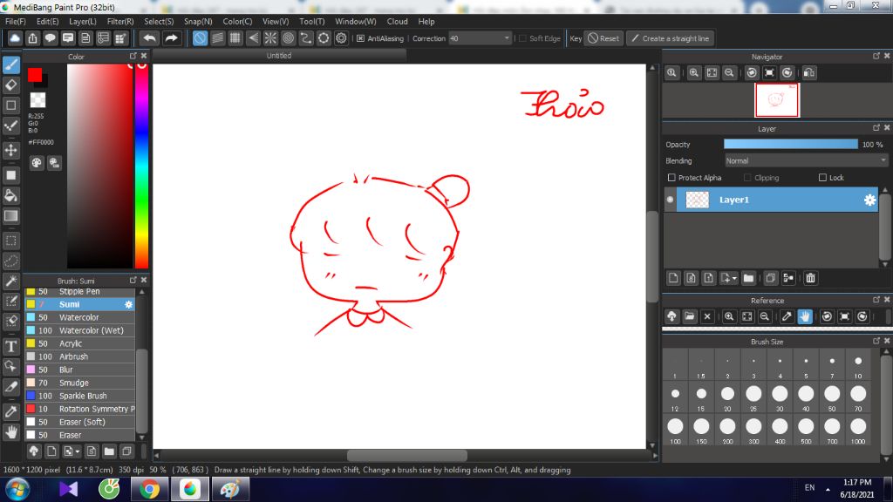This screenshot has height=502, width=893.
Task: Select the Lasso tool
Action: 10,261
